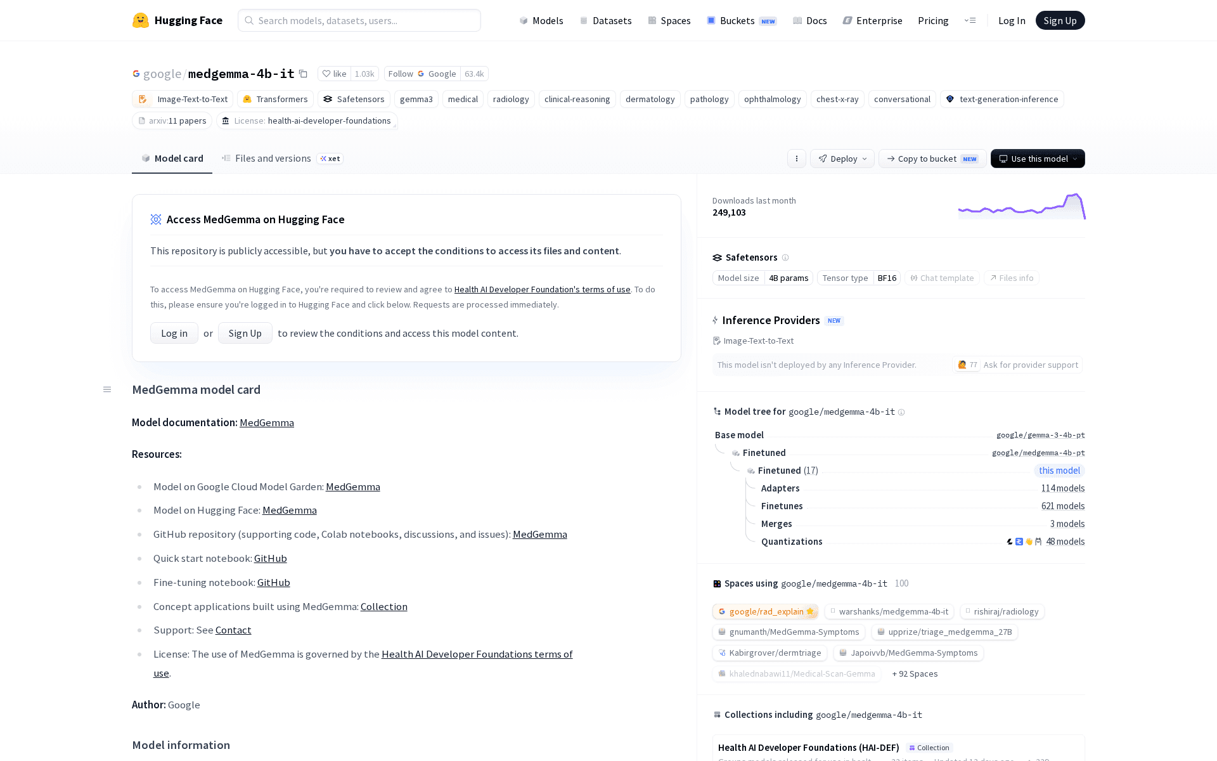1217x761 pixels.
Task: Click the chest-x-ray tag
Action: click(837, 99)
